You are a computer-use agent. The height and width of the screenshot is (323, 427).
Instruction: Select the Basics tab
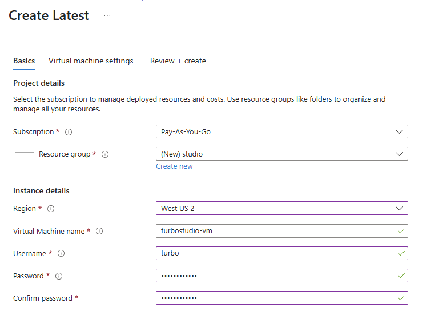[x=24, y=61]
